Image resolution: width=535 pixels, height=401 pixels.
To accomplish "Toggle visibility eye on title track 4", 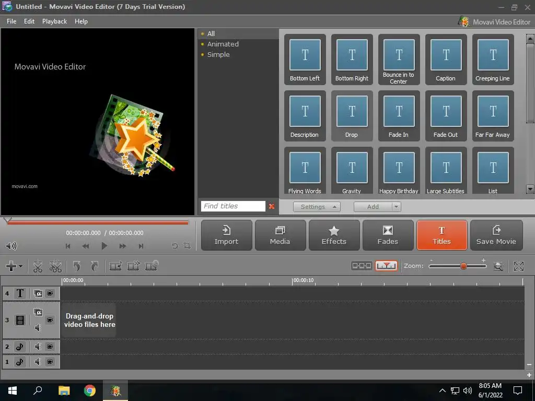I will [50, 293].
